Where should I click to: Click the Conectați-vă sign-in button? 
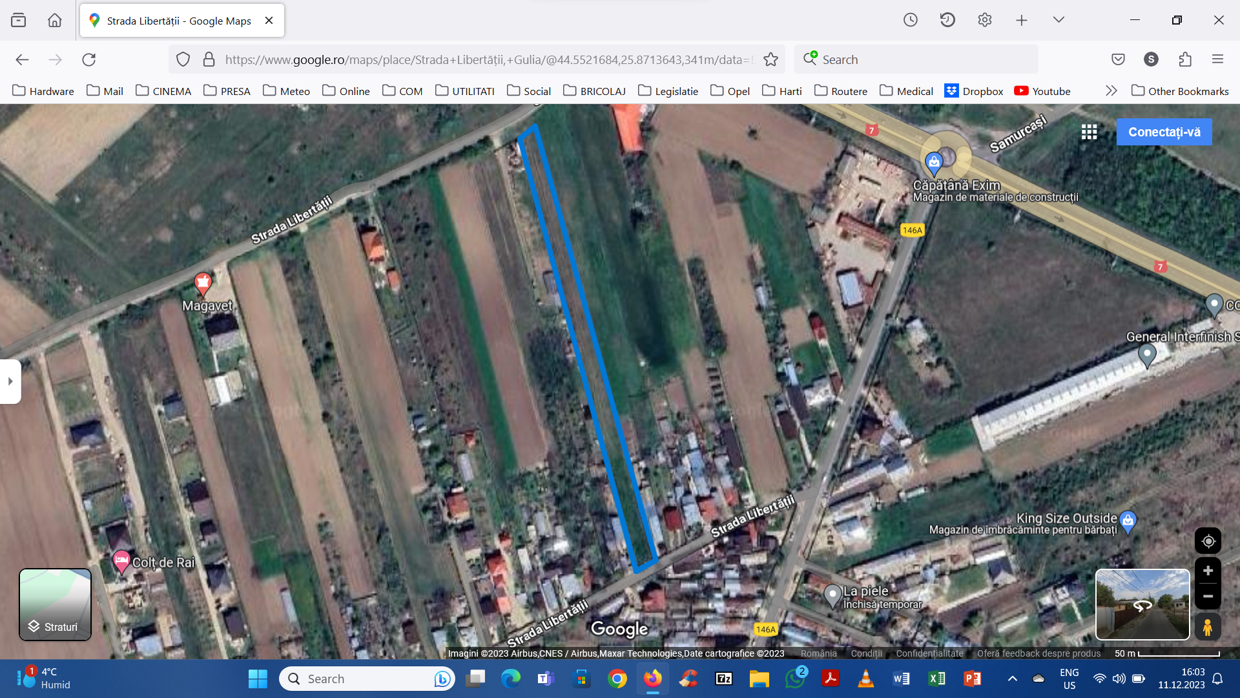tap(1164, 132)
